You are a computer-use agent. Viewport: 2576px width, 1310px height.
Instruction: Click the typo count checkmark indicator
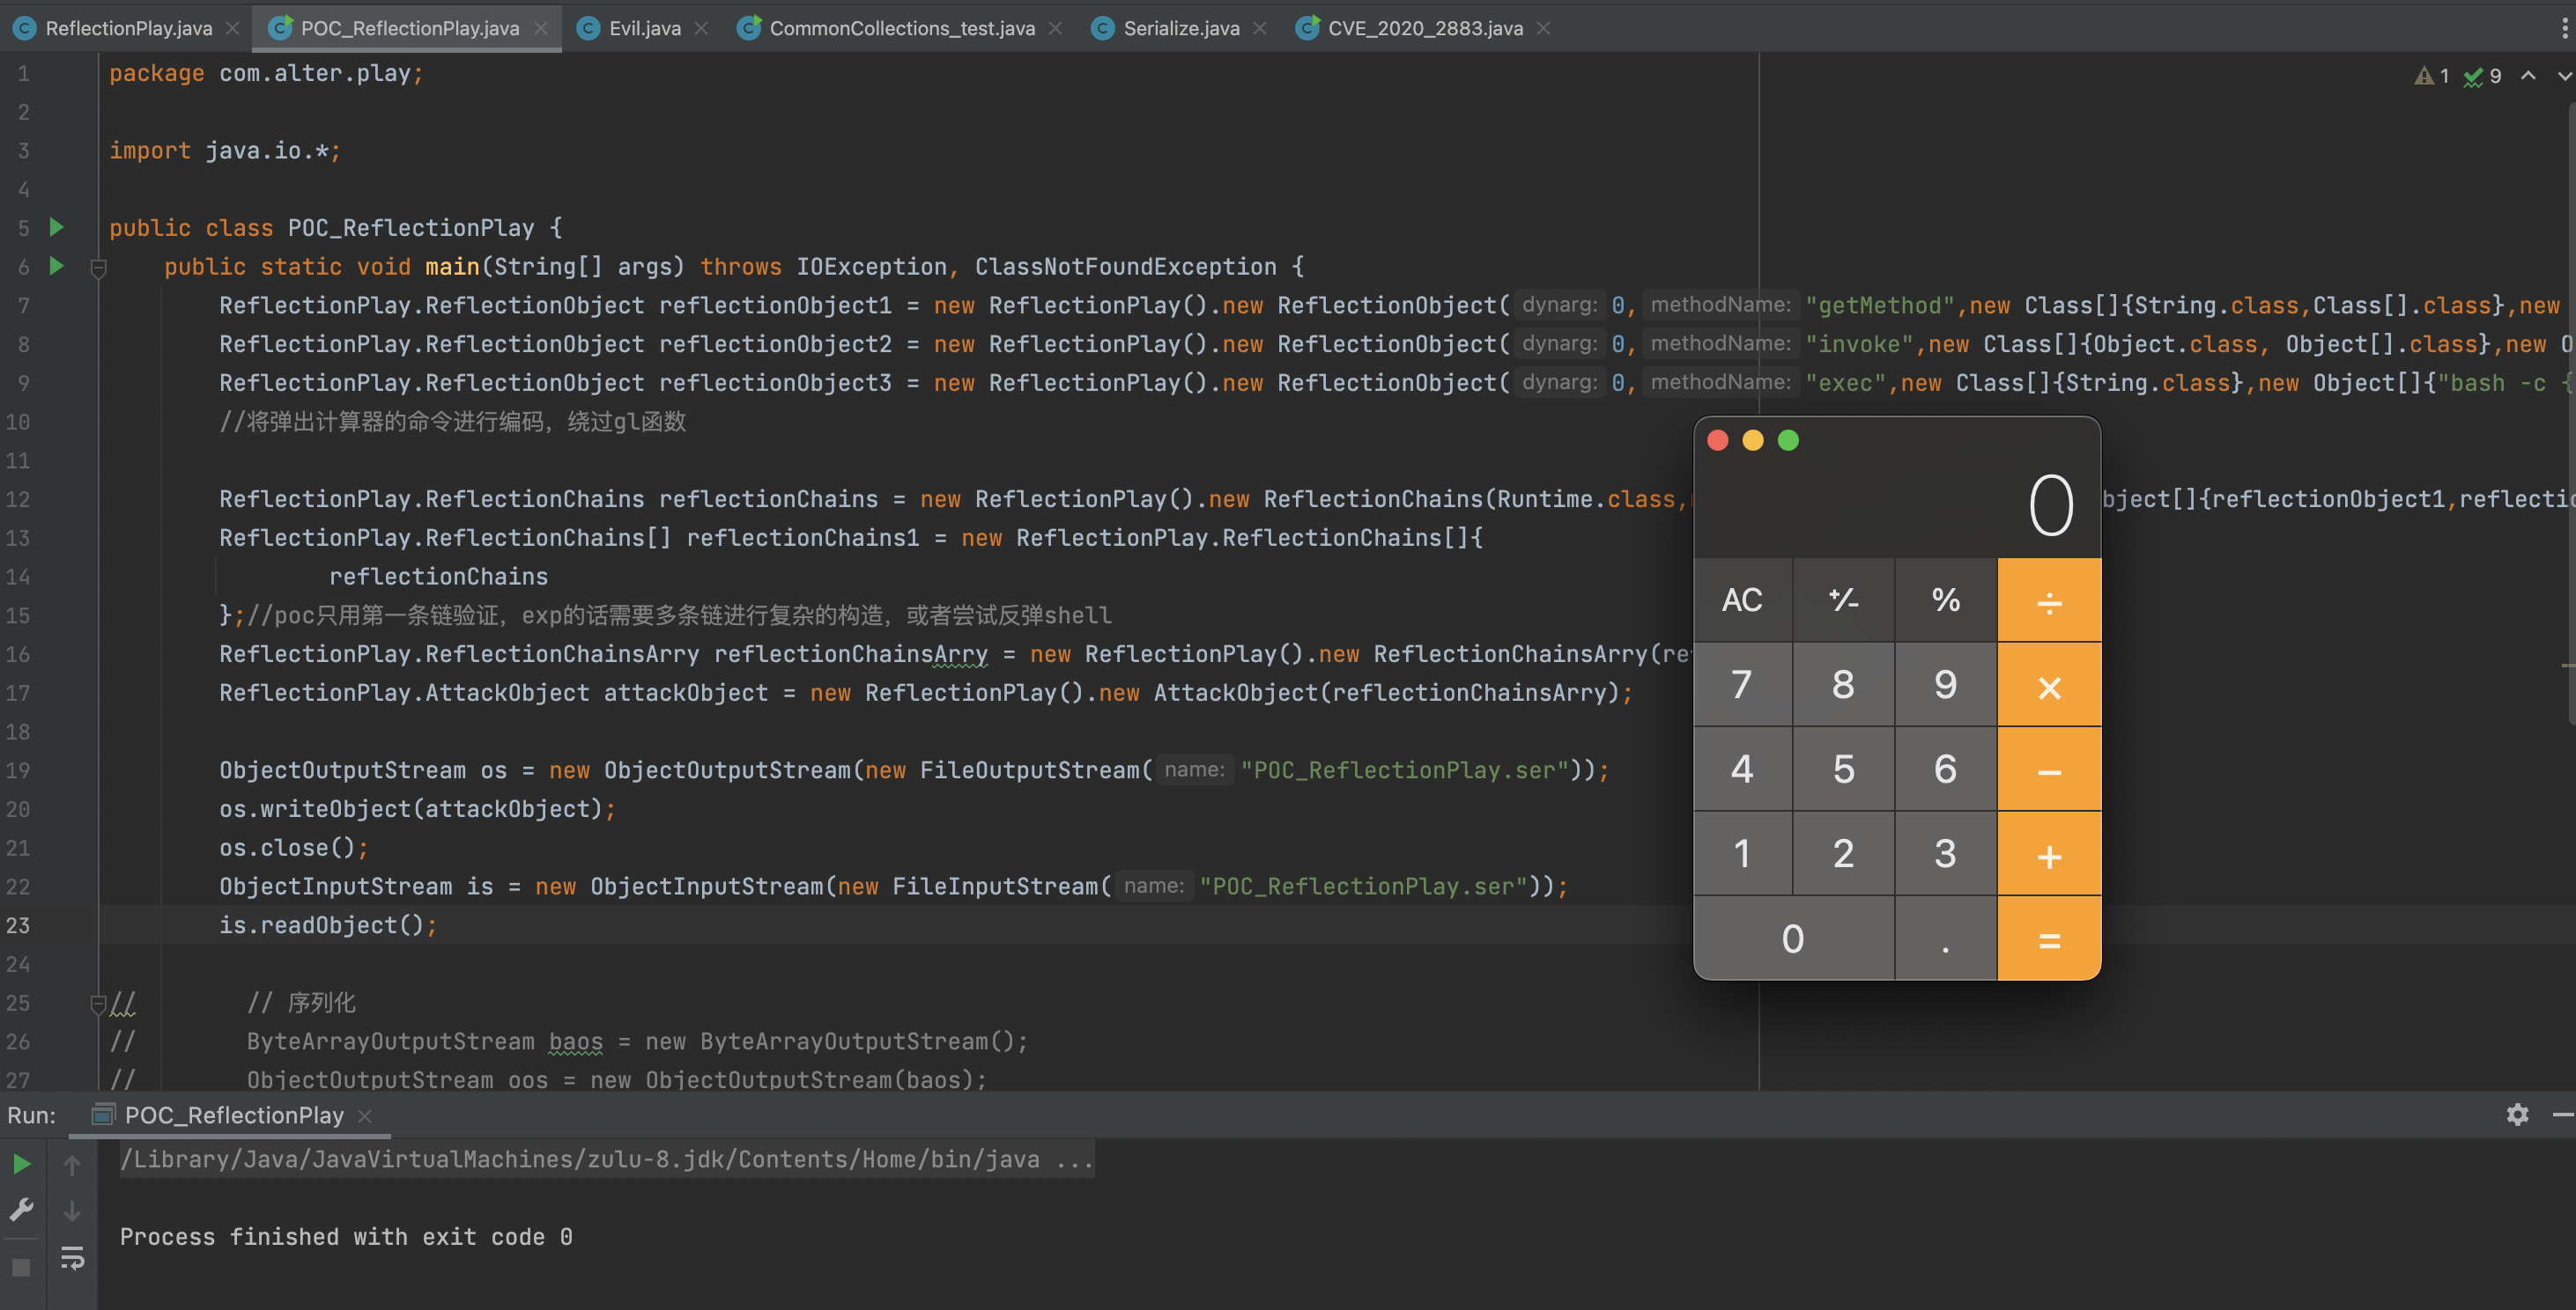2483,76
